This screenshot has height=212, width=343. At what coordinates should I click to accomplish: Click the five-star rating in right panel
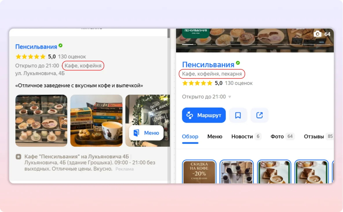tap(197, 83)
